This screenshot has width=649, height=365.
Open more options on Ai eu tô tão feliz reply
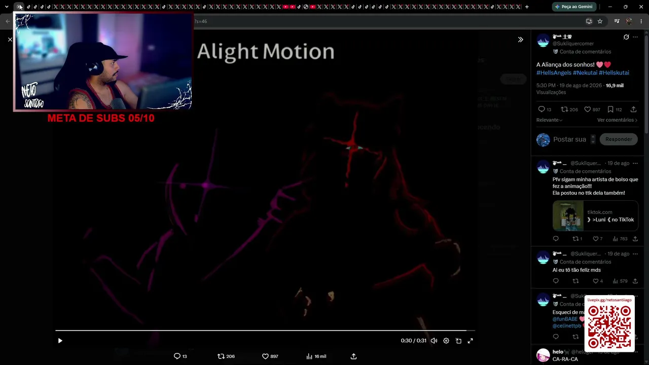pos(635,254)
